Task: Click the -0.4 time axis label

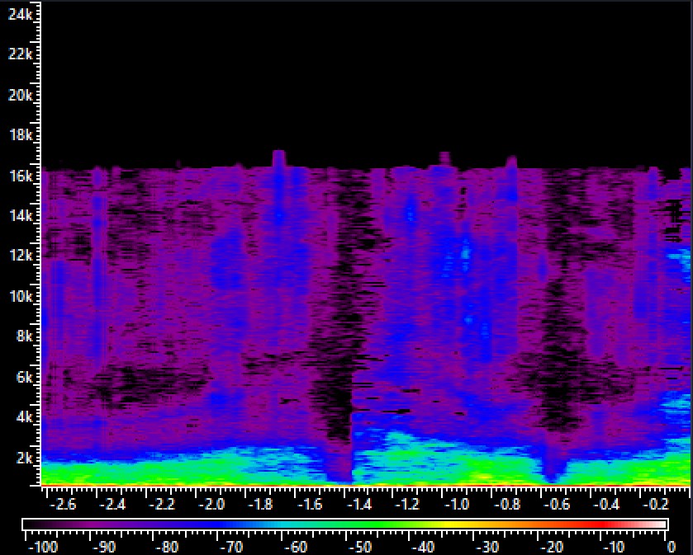Action: coord(606,504)
